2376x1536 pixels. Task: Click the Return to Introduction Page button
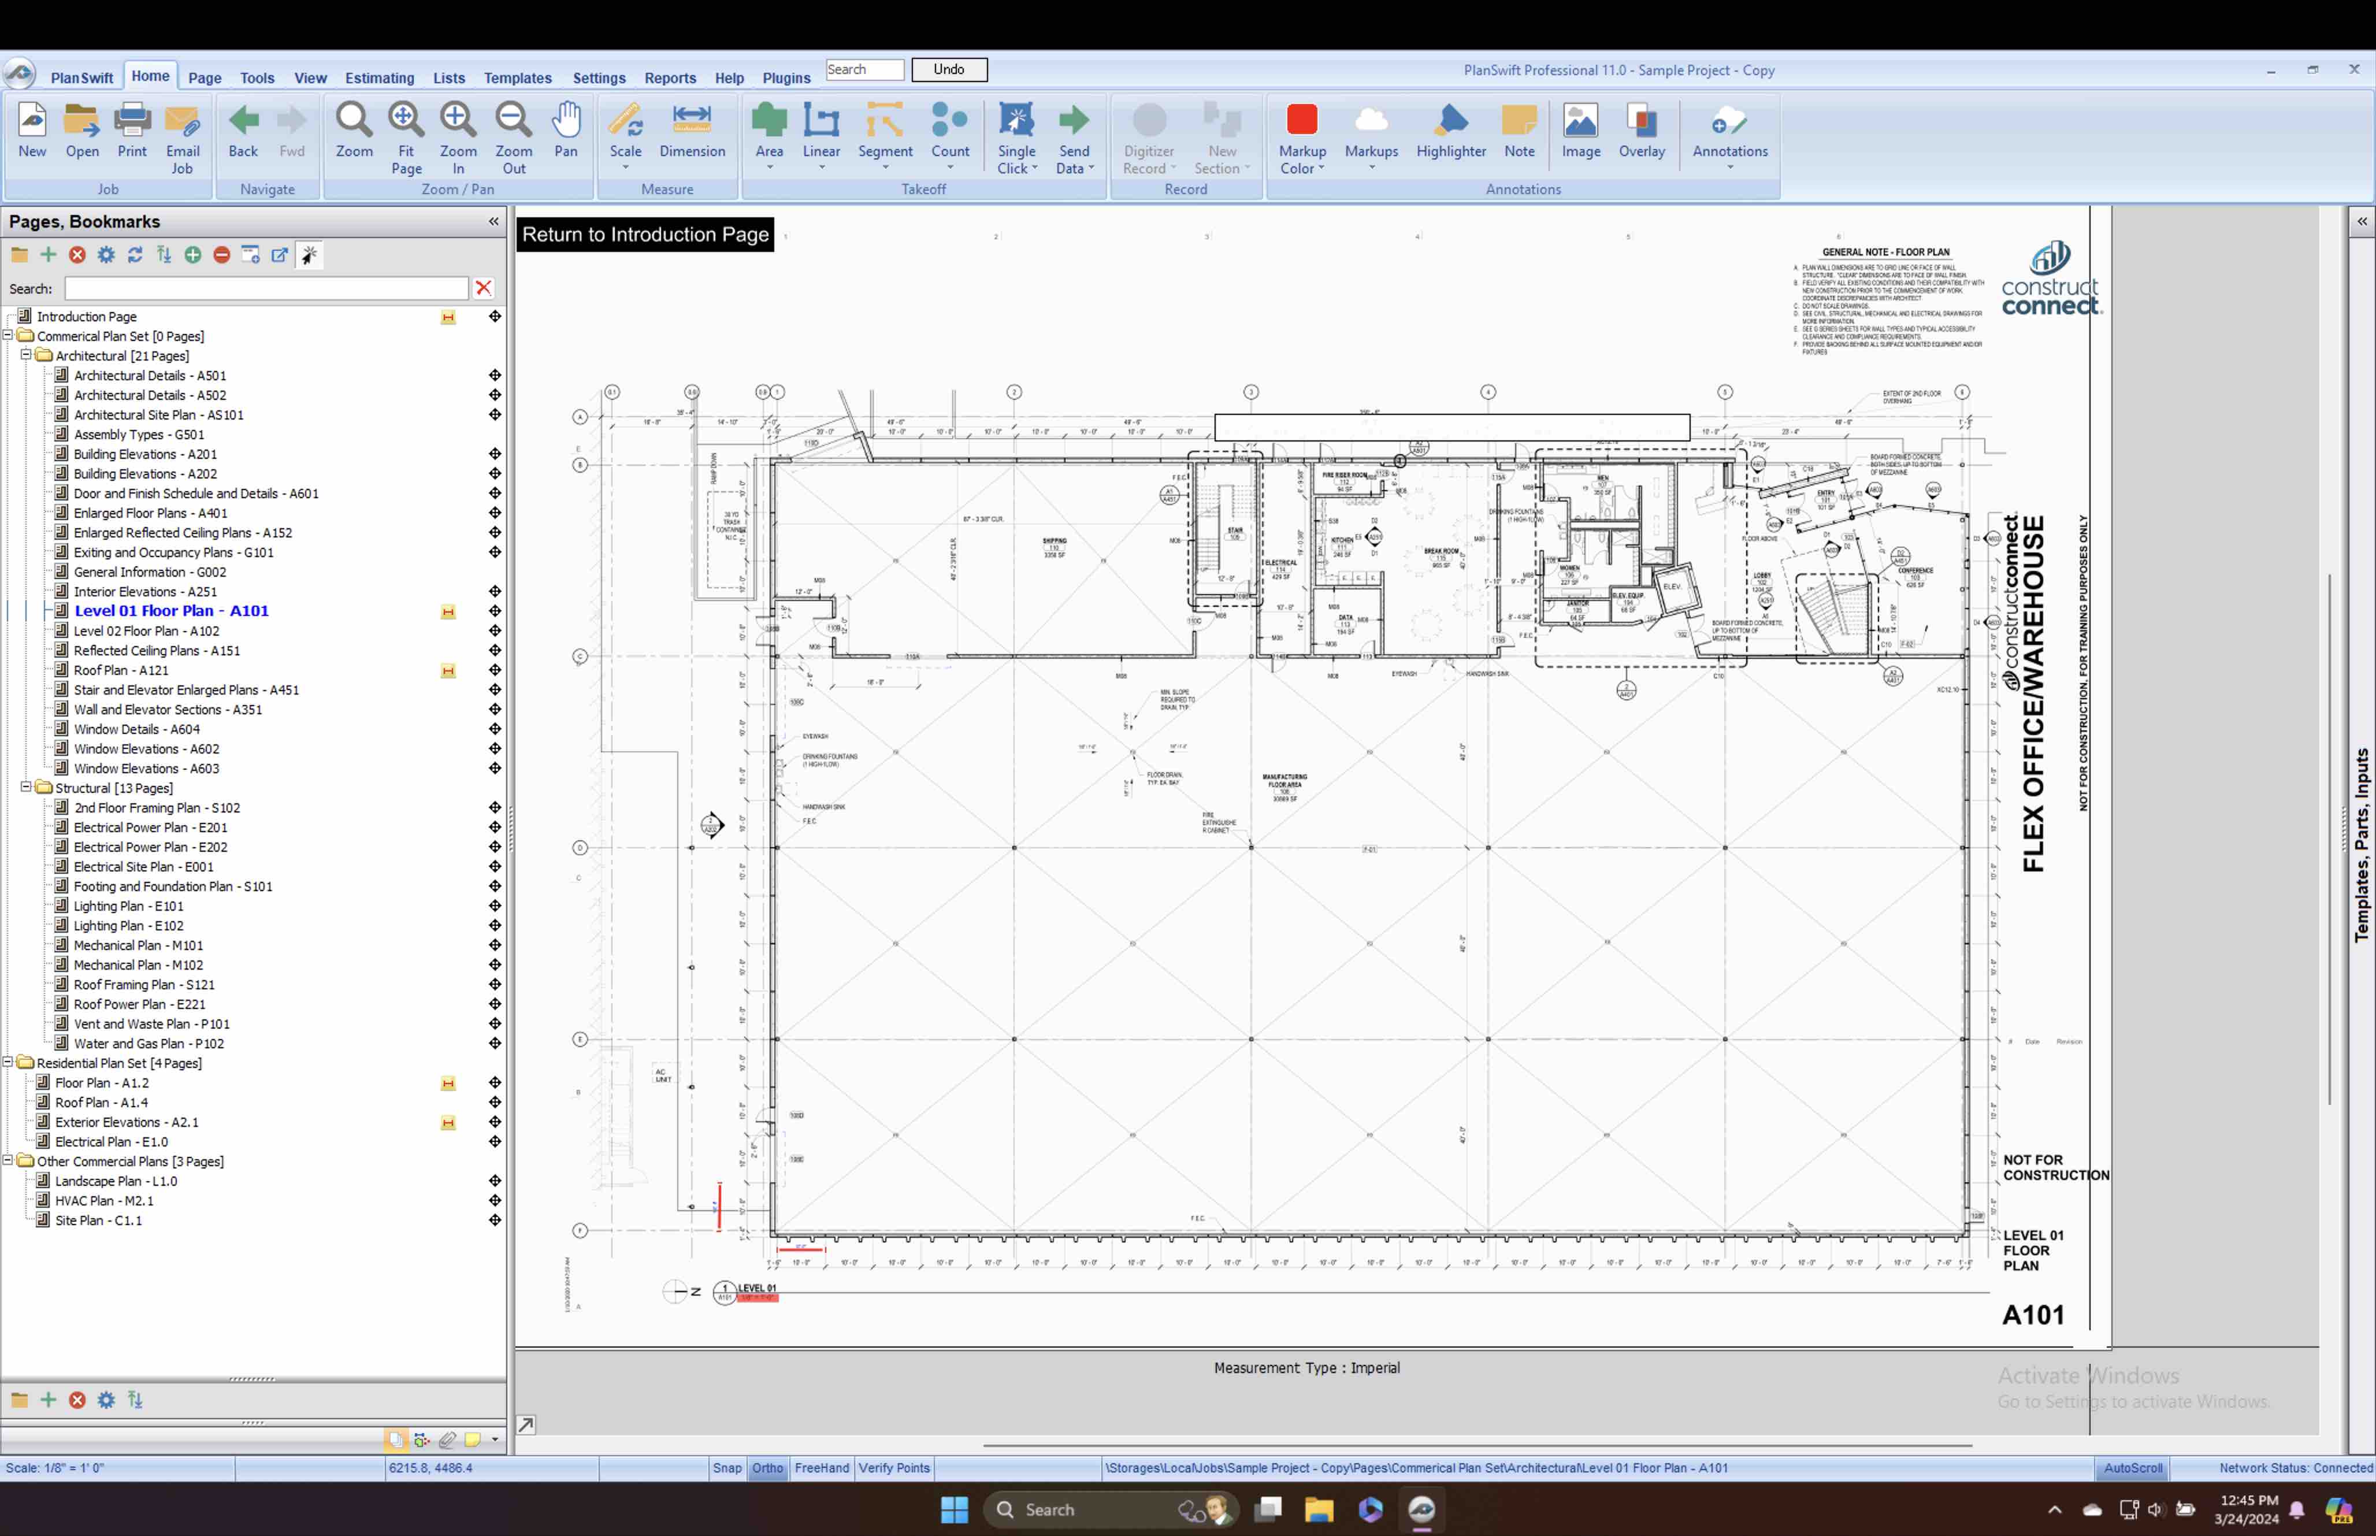coord(645,235)
